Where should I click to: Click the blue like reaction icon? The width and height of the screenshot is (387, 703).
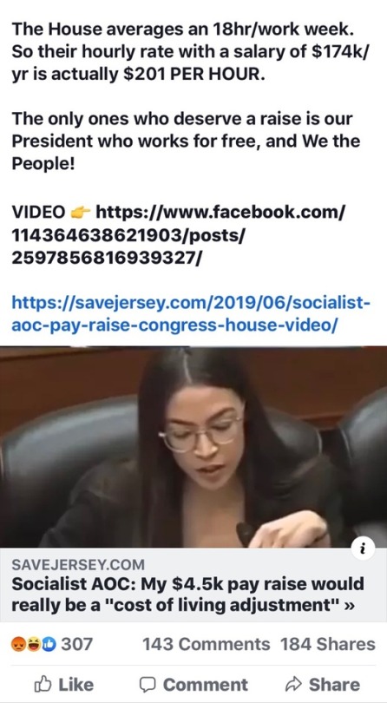coord(49,645)
